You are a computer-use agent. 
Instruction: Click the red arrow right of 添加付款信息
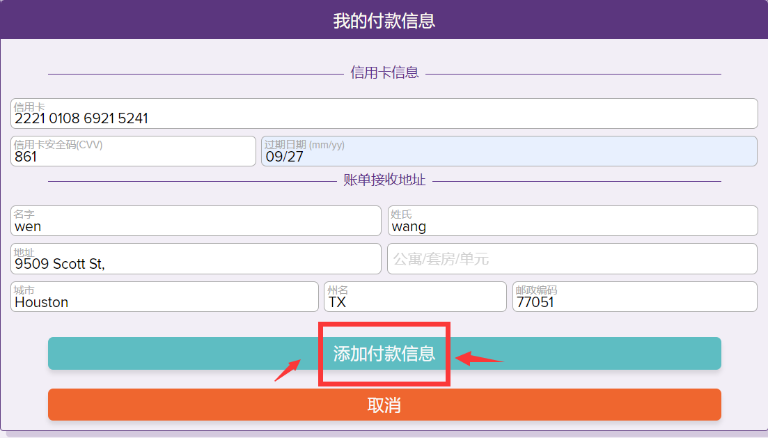tap(478, 358)
